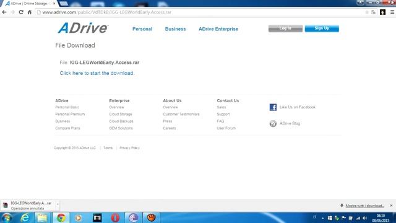Bookmark this page with the star icon
396x223 pixels.
pos(367,12)
